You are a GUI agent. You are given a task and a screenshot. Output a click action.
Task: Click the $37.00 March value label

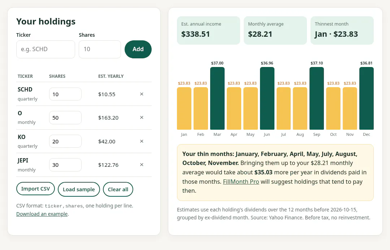point(217,63)
